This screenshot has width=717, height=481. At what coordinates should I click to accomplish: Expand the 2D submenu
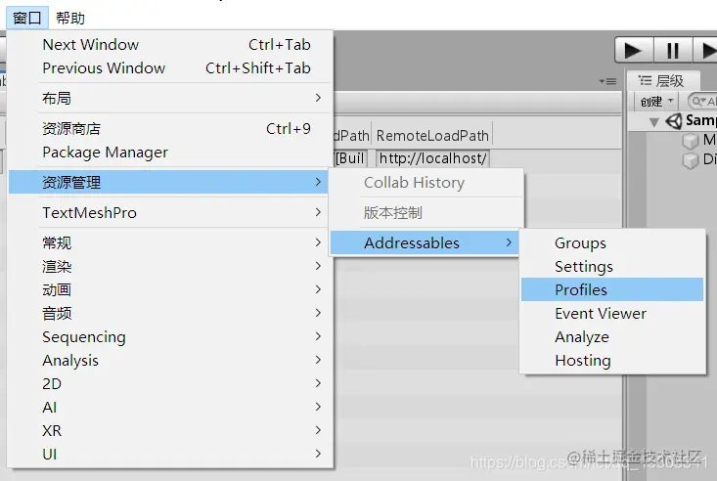pyautogui.click(x=170, y=383)
